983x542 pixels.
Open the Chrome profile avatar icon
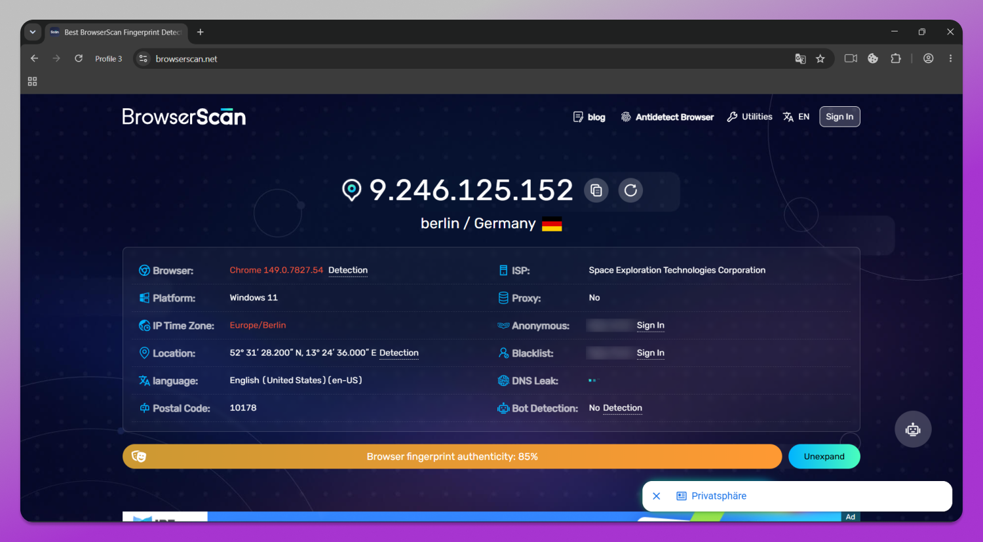929,58
